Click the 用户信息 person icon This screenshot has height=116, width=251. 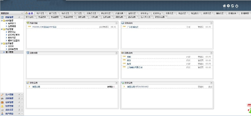(x=2, y=114)
